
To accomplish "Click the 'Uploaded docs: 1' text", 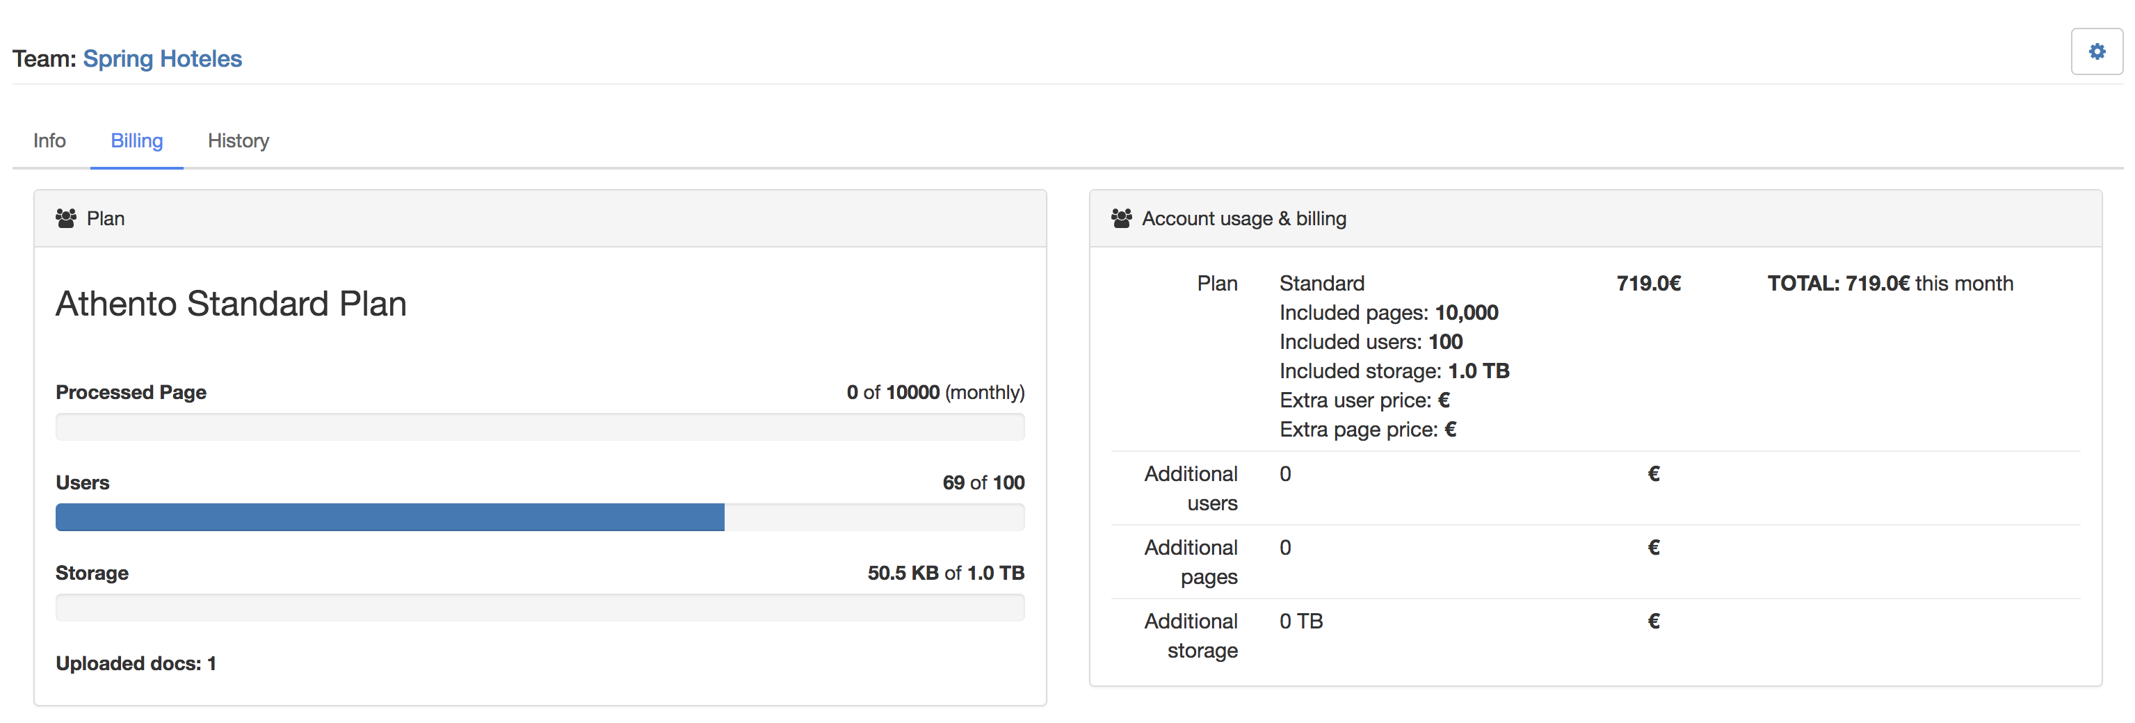I will [136, 663].
